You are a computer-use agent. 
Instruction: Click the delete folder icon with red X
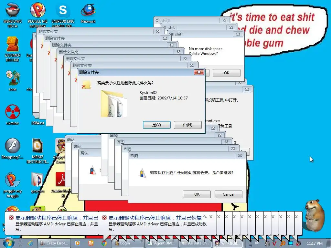click(86, 84)
